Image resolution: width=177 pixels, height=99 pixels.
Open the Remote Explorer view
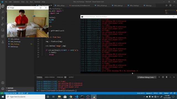pyautogui.click(x=3, y=30)
